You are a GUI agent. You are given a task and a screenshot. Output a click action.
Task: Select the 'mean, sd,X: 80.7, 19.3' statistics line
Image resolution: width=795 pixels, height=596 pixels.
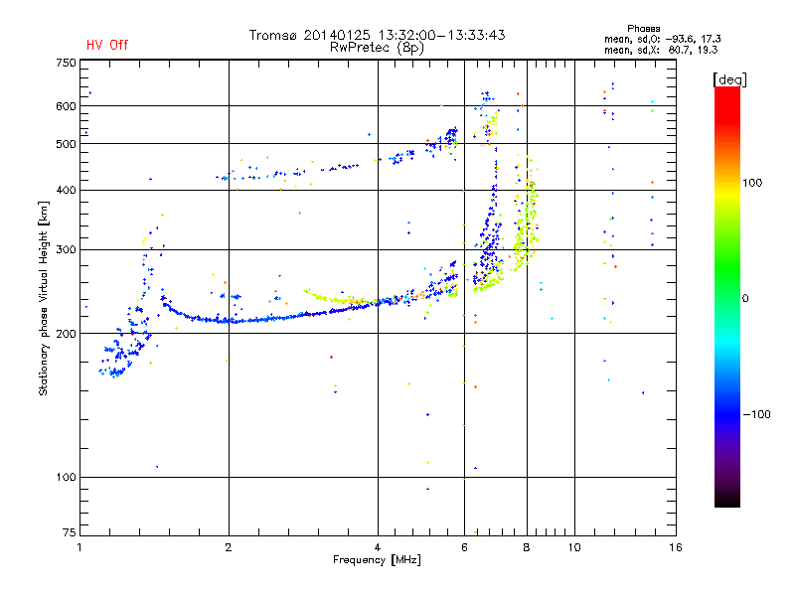click(x=661, y=51)
